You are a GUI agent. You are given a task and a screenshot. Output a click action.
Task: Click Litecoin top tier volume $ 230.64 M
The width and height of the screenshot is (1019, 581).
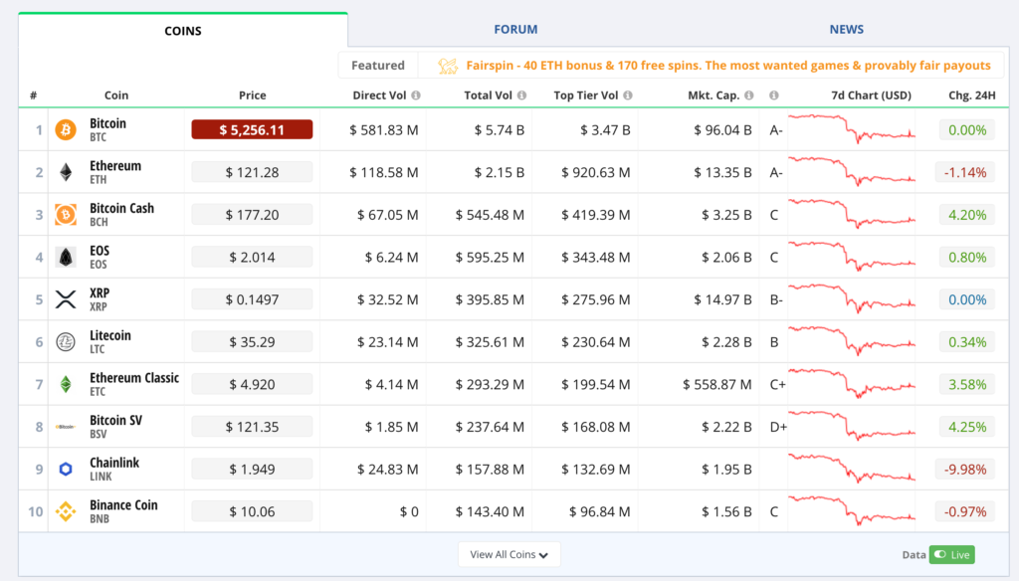pos(595,342)
